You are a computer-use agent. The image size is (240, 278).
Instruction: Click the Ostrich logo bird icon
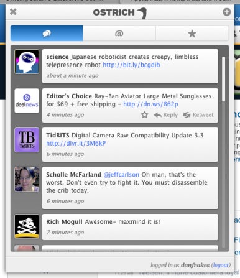point(142,13)
